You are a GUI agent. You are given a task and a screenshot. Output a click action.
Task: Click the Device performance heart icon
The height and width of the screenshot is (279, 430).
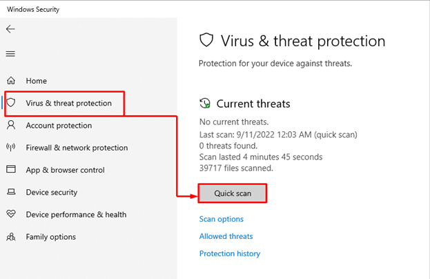point(11,214)
